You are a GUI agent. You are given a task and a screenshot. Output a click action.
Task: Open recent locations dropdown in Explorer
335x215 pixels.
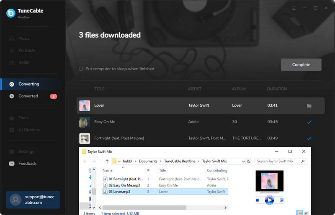click(x=100, y=161)
